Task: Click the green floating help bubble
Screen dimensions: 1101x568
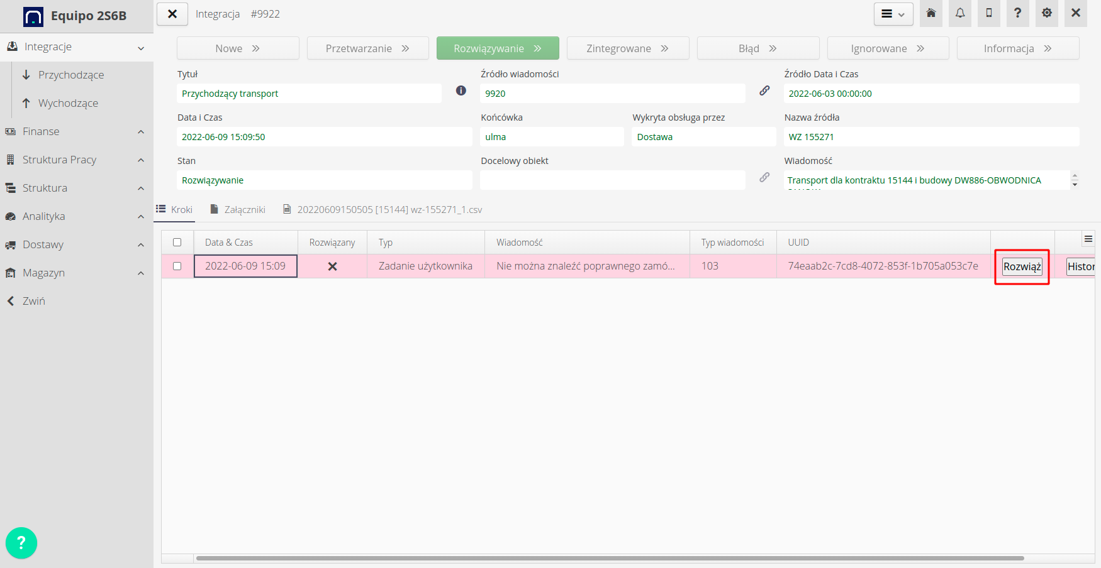Action: [21, 542]
